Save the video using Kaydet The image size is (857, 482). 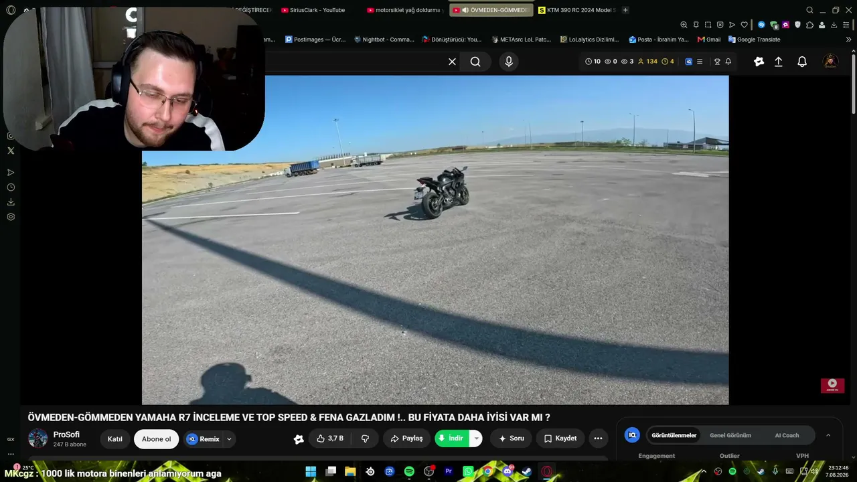pyautogui.click(x=560, y=438)
